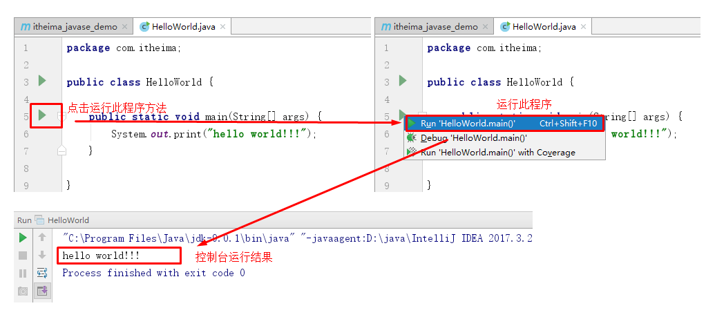Click the System.out.print line in left editor
Screen dimensions: 715x317
(x=214, y=134)
